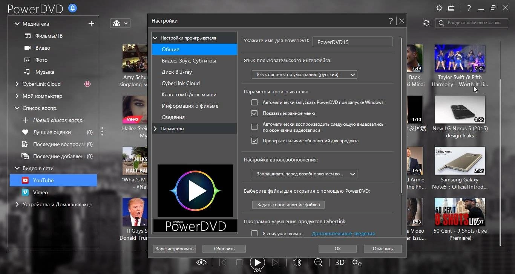The height and width of the screenshot is (274, 515).
Task: Select Общие settings tab
Action: click(195, 49)
